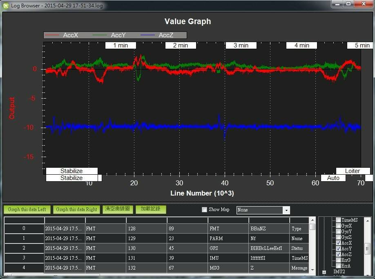Click the Status cell in the GPS row
Image resolution: width=375 pixels, height=279 pixels.
pos(299,248)
